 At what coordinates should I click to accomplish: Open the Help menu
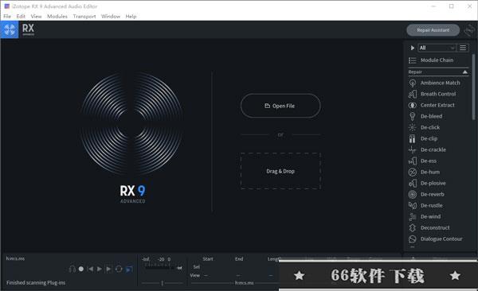(131, 16)
